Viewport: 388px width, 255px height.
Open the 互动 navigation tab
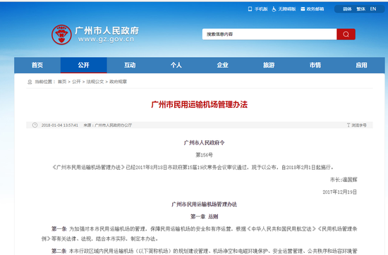coord(130,66)
